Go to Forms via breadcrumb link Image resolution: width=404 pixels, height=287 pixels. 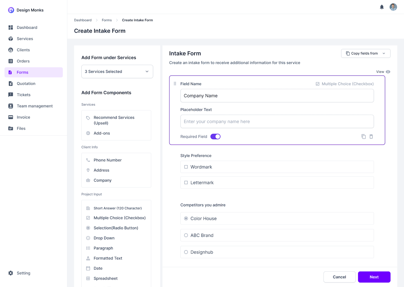coord(107,20)
